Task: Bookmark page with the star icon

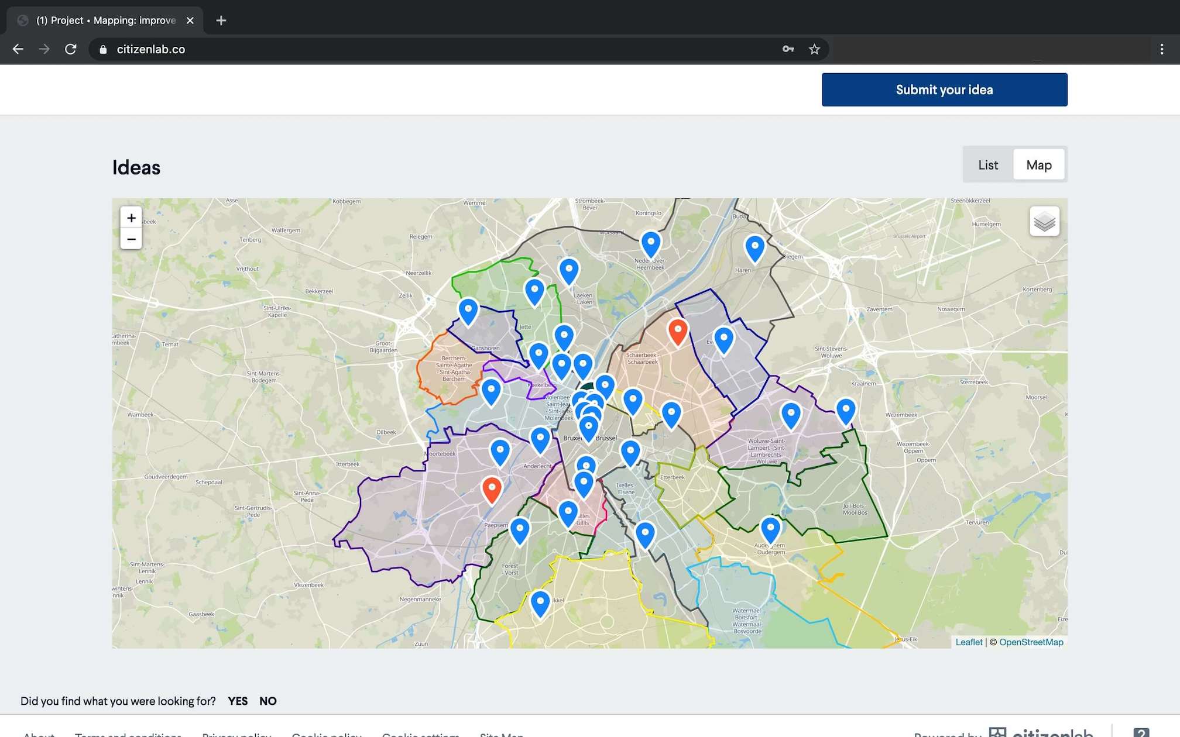Action: 814,49
